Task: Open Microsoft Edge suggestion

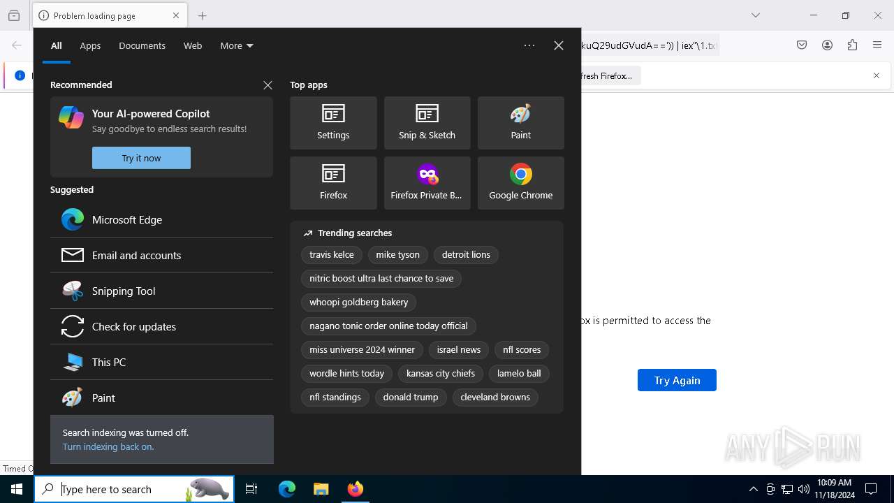Action: tap(161, 219)
